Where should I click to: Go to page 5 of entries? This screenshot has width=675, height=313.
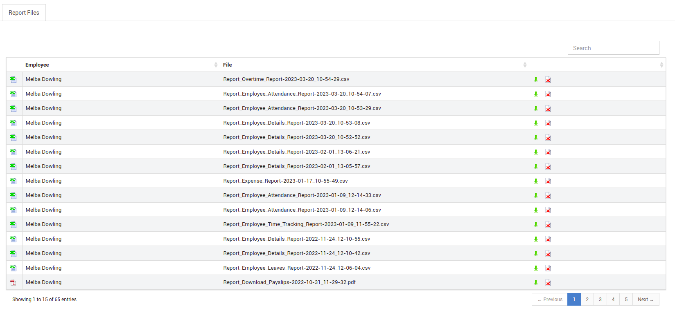[626, 300]
